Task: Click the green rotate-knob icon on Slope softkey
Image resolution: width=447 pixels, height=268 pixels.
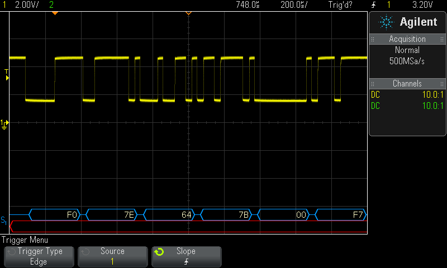Action: coord(159,252)
